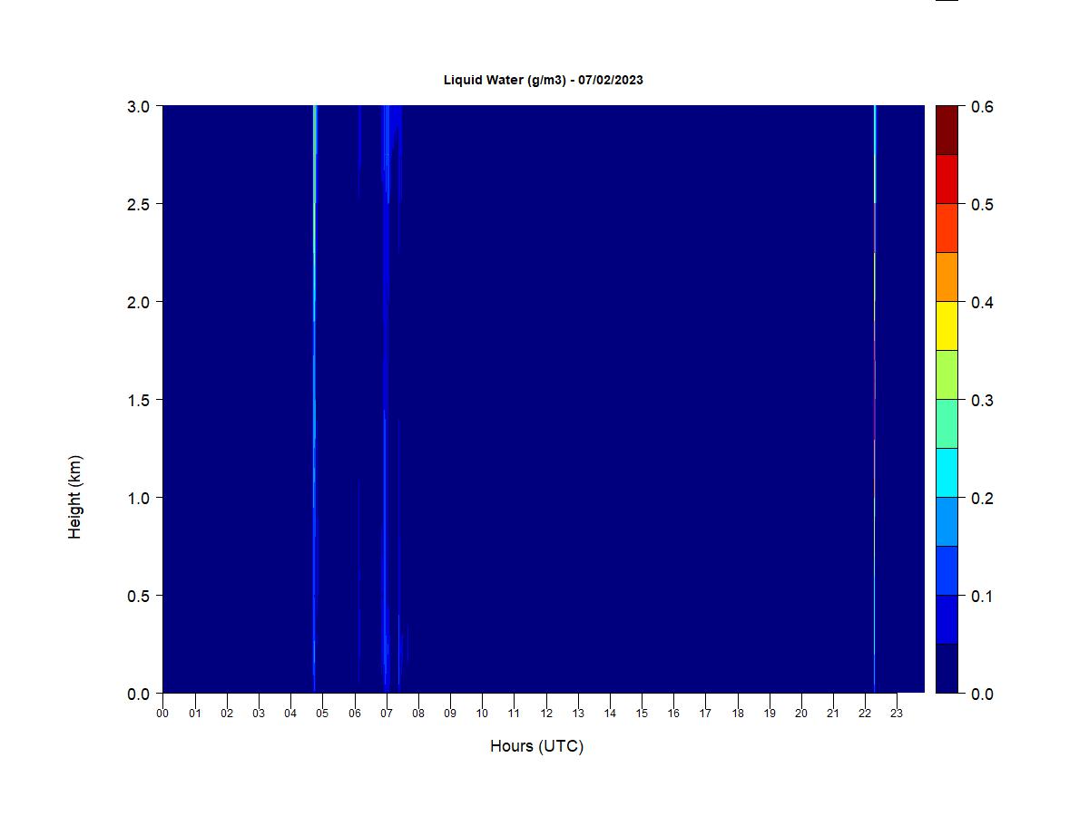Select hour tick label 00 on x-axis

click(162, 714)
